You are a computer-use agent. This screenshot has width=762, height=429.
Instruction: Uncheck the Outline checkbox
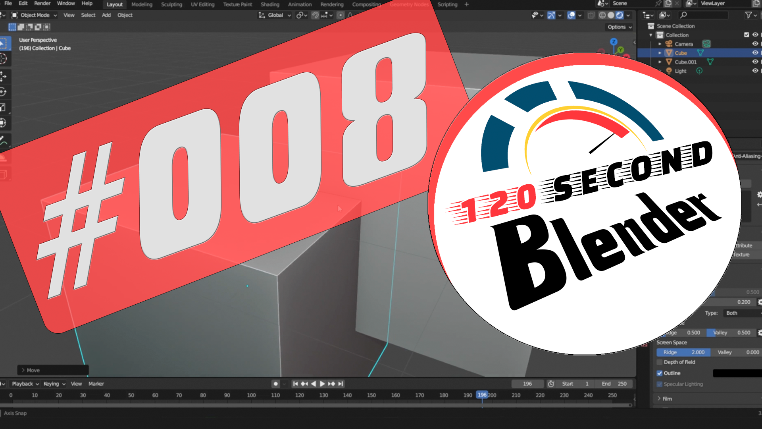coord(660,373)
